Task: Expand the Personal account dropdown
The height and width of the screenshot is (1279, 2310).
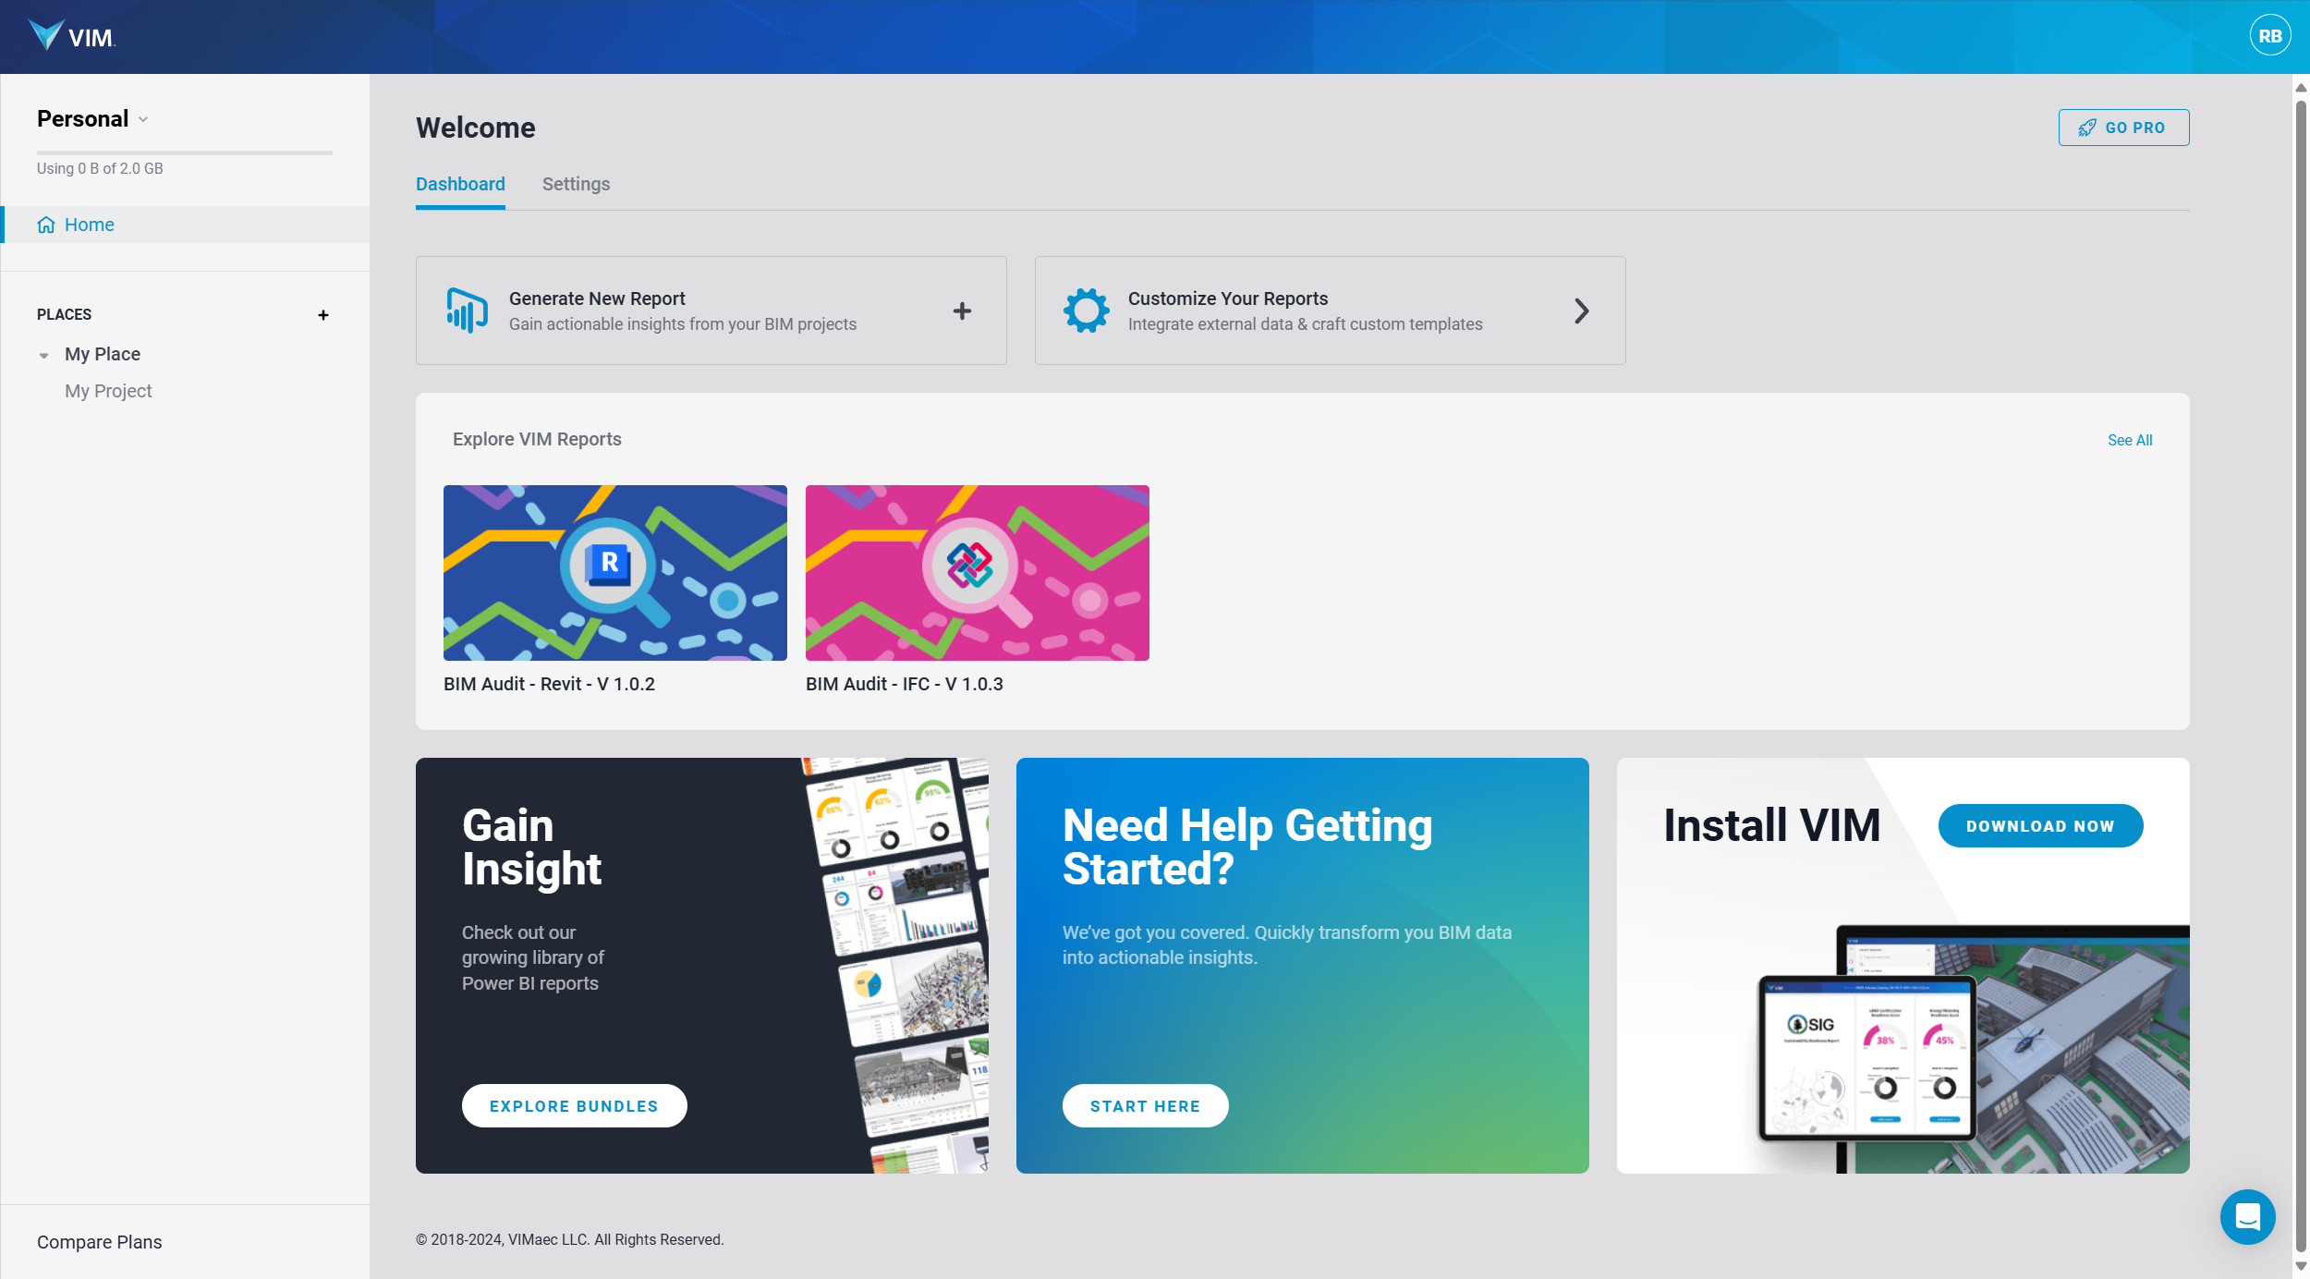Action: tap(90, 118)
